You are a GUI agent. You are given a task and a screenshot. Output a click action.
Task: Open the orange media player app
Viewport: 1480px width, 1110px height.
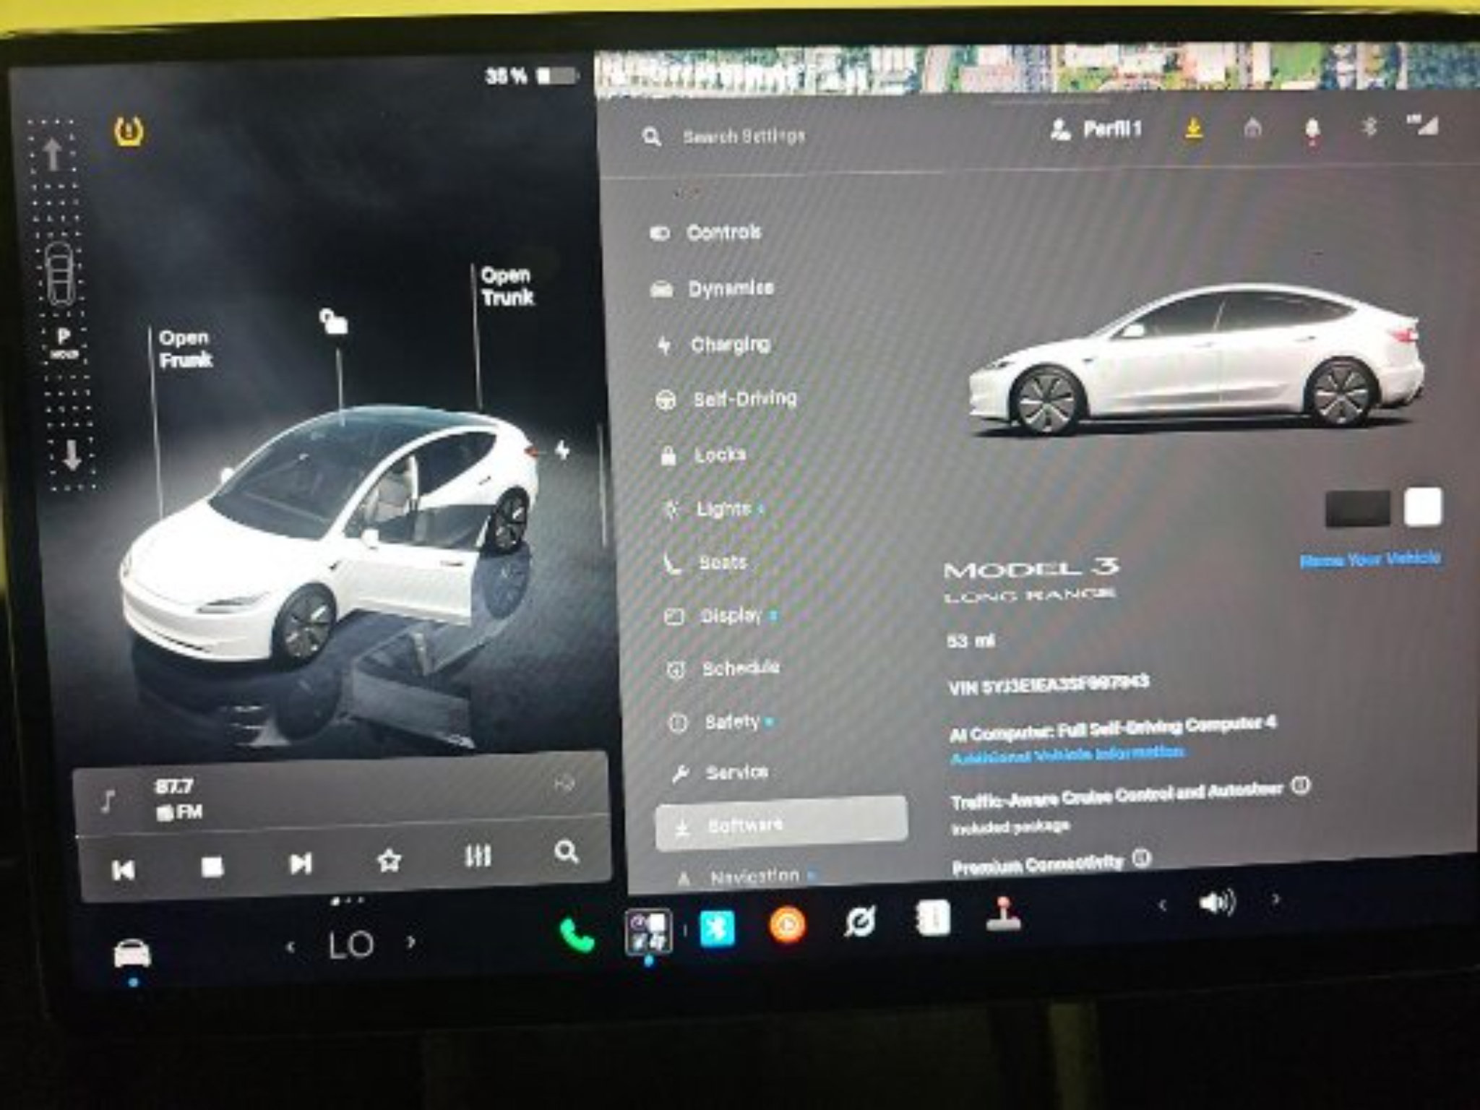coord(788,926)
